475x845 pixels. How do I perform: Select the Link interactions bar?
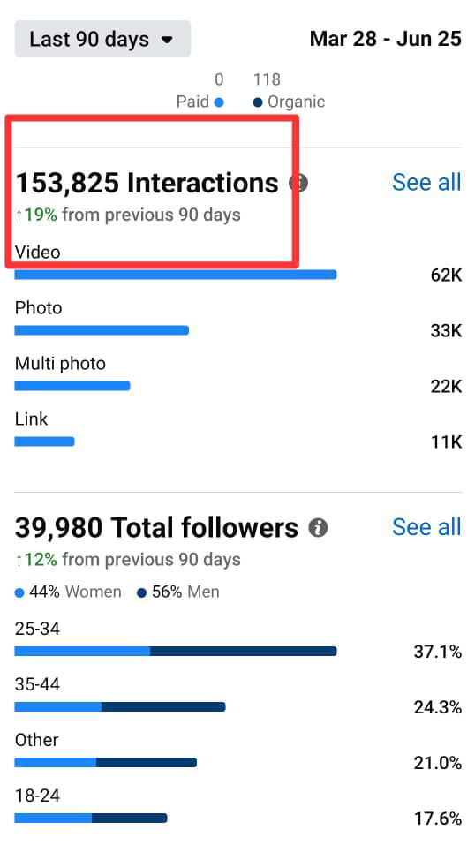pyautogui.click(x=44, y=441)
